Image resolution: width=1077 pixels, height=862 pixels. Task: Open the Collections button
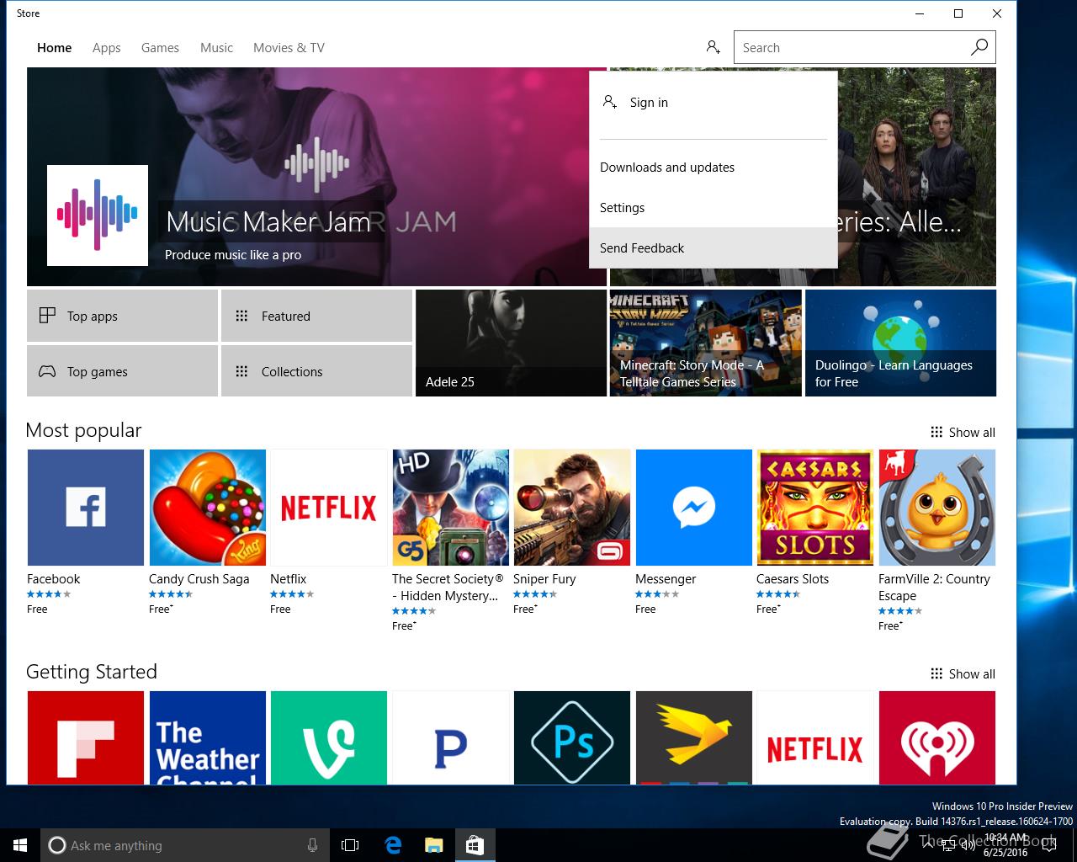click(x=316, y=371)
